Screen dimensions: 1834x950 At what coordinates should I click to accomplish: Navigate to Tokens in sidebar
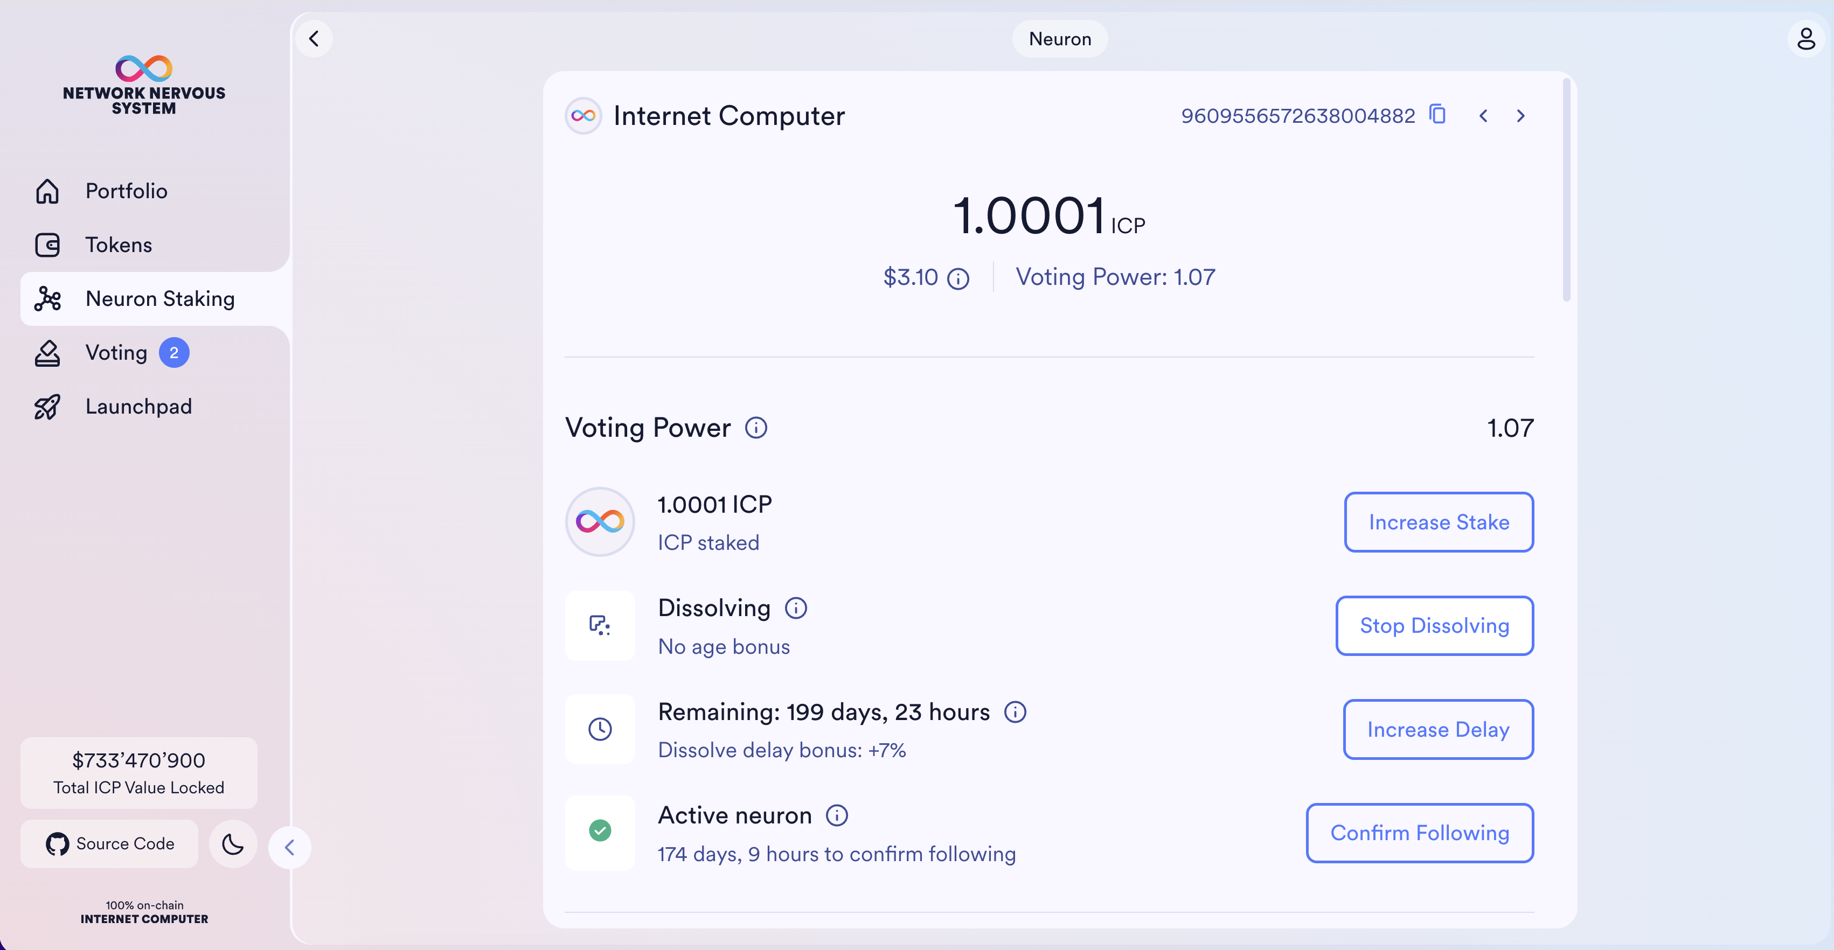click(118, 245)
